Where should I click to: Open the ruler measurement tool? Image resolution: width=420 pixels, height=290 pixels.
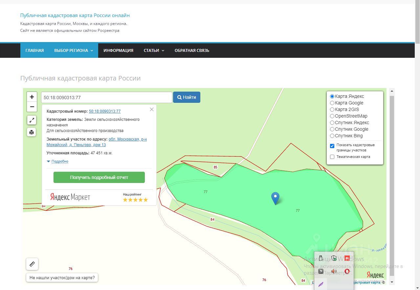tap(32, 264)
